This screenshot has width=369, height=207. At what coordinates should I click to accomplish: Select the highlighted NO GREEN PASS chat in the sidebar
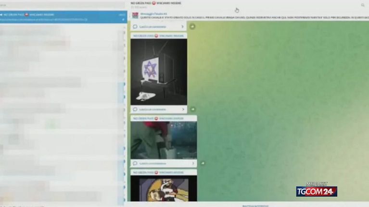(x=63, y=17)
